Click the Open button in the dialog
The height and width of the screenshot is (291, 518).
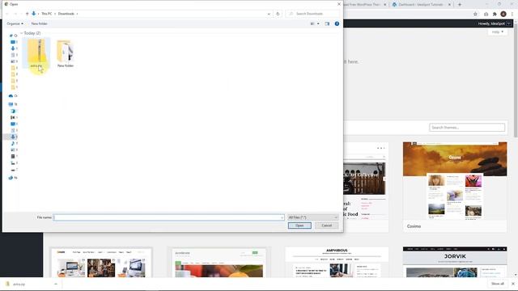point(299,226)
